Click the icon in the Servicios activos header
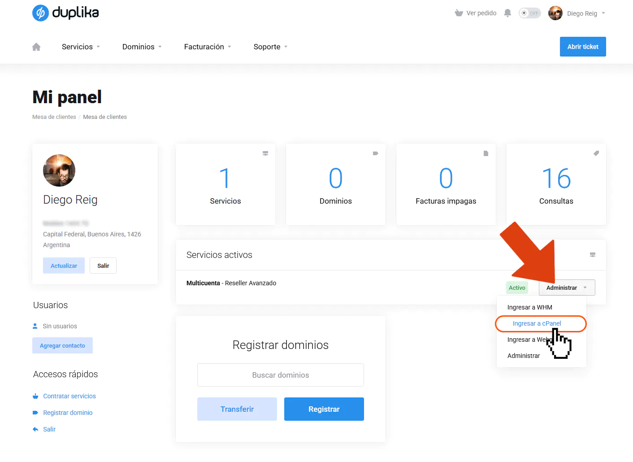The width and height of the screenshot is (633, 462). (x=592, y=255)
